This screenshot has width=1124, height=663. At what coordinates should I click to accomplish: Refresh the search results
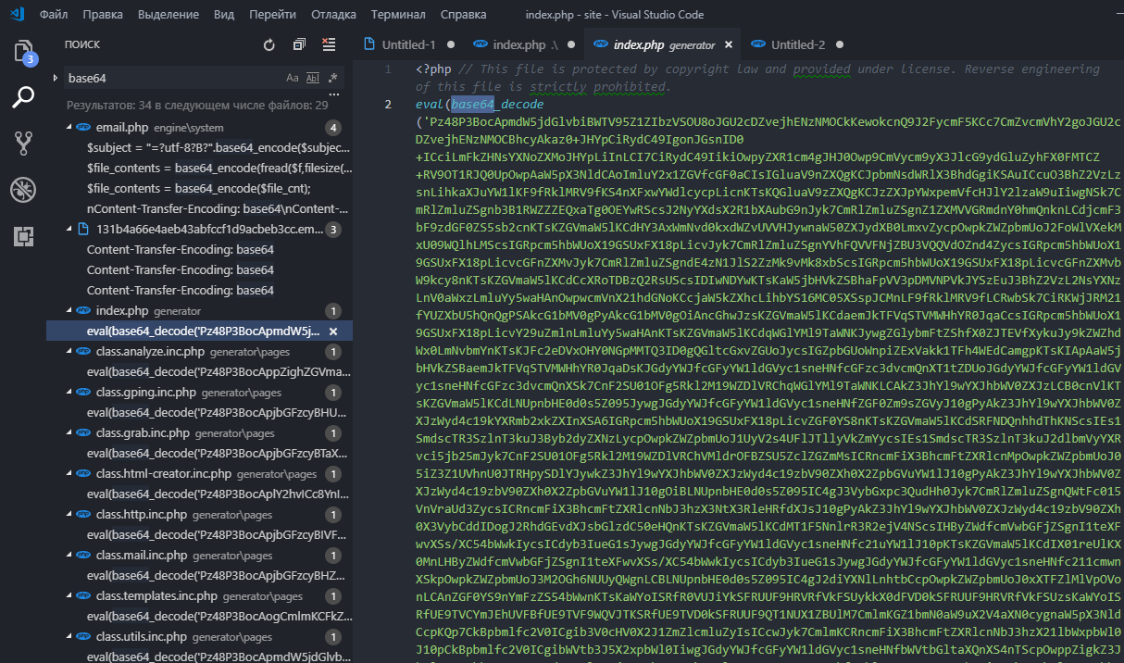click(x=269, y=44)
